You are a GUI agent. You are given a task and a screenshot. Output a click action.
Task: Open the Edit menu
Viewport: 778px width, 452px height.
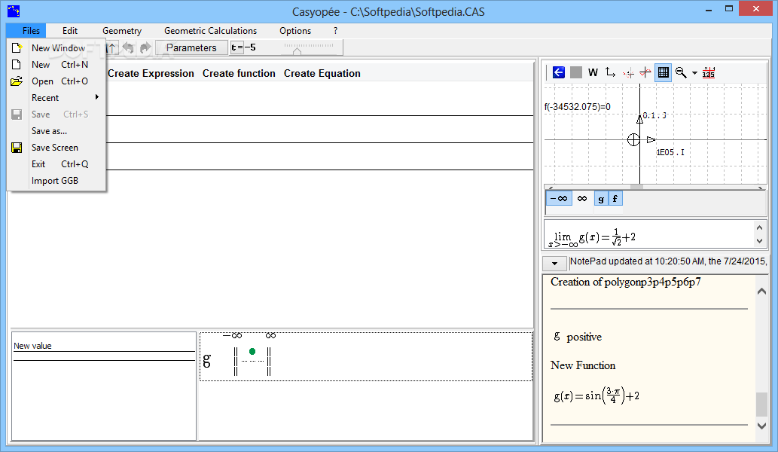tap(70, 31)
